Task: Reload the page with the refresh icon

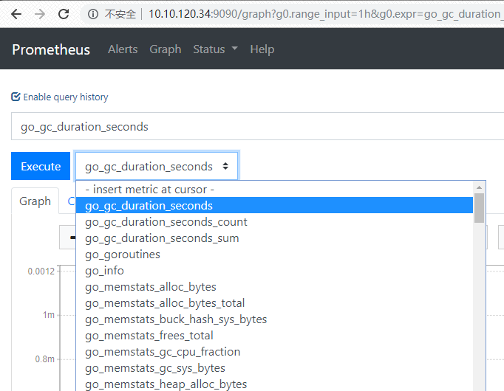Action: click(64, 14)
